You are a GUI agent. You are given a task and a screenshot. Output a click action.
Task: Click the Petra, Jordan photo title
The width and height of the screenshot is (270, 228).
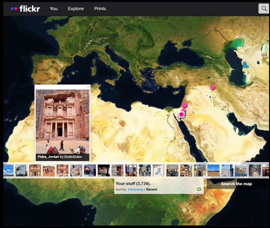pos(48,157)
